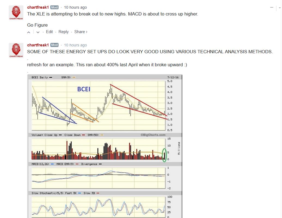Click text 'refresh for an example'

[x=51, y=65]
